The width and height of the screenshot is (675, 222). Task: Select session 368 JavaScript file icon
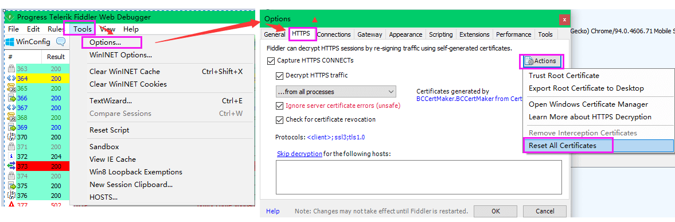point(11,118)
